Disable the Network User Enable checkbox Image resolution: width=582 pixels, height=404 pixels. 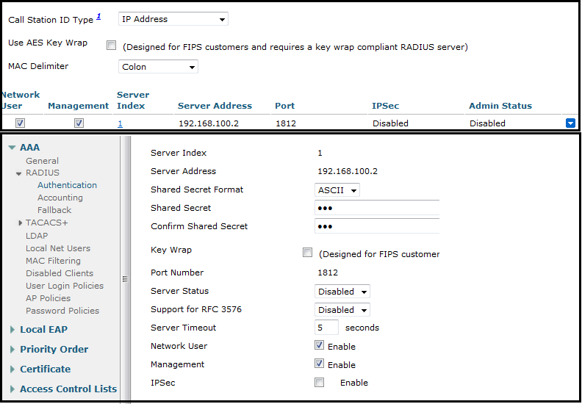tap(319, 345)
